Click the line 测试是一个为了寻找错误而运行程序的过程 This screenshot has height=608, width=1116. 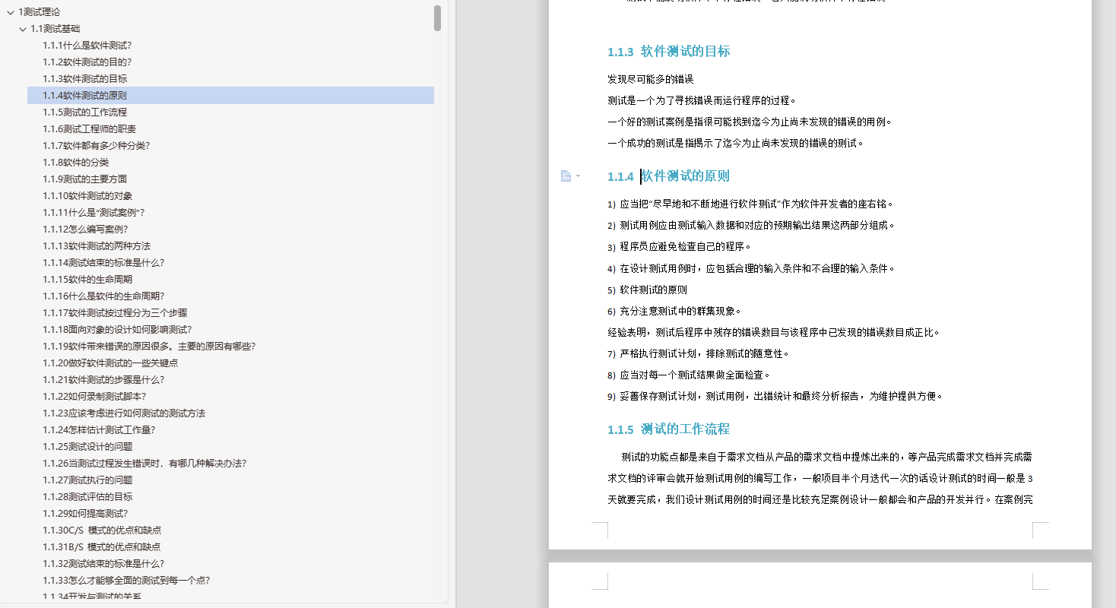[702, 100]
